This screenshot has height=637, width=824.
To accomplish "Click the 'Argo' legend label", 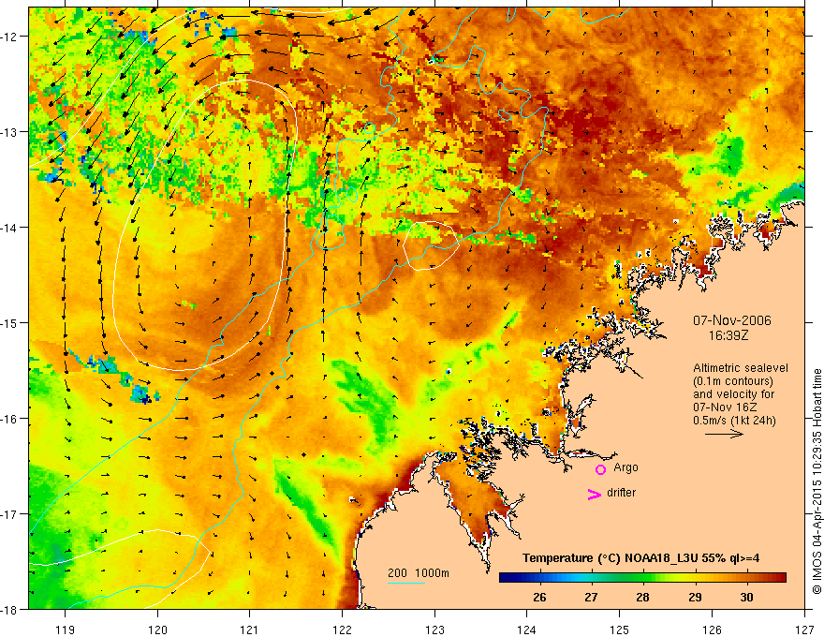I will click(x=625, y=467).
